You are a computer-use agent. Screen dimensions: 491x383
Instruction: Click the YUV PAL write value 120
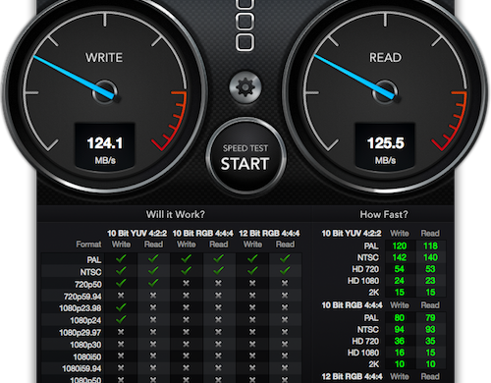[400, 246]
